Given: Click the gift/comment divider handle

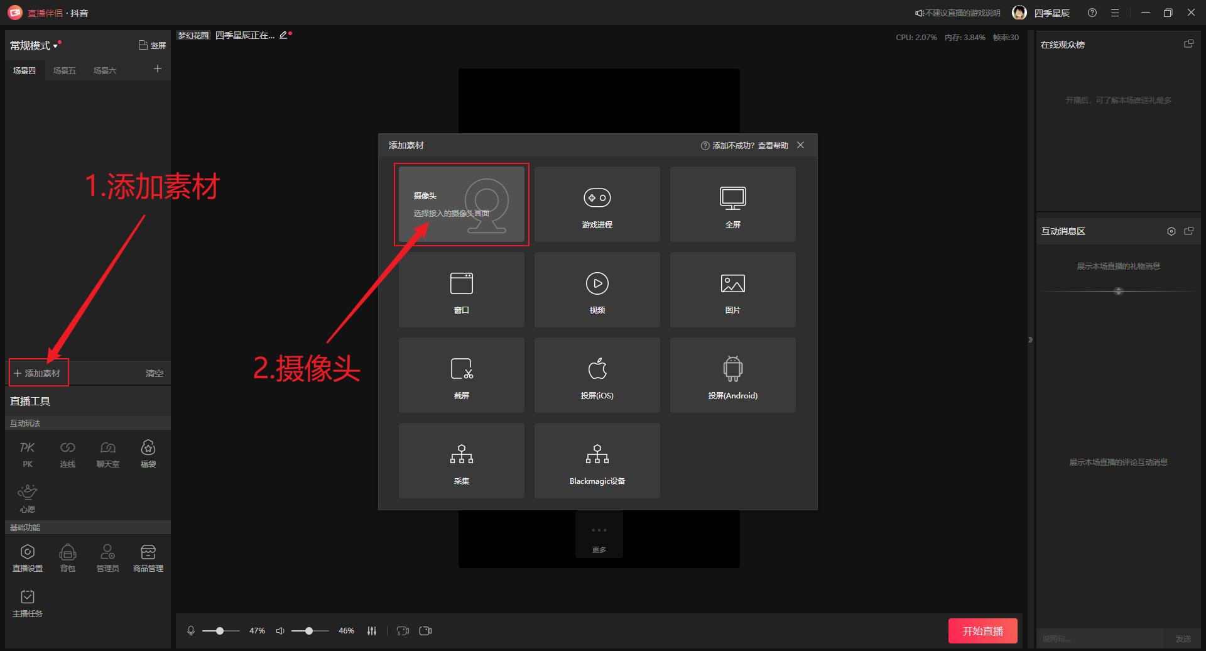Looking at the screenshot, I should 1118,291.
